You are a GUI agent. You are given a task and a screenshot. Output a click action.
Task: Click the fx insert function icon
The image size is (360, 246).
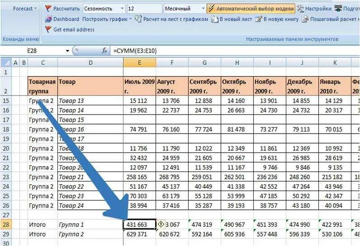[104, 51]
